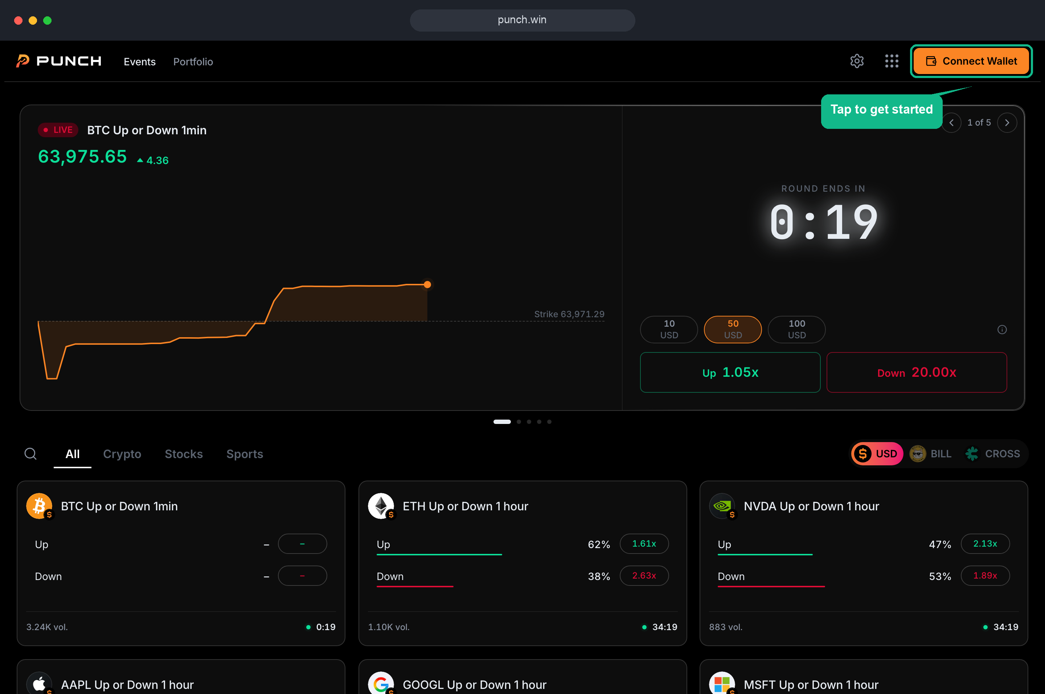
Task: Click BTC card Down odds pill
Action: click(x=303, y=575)
